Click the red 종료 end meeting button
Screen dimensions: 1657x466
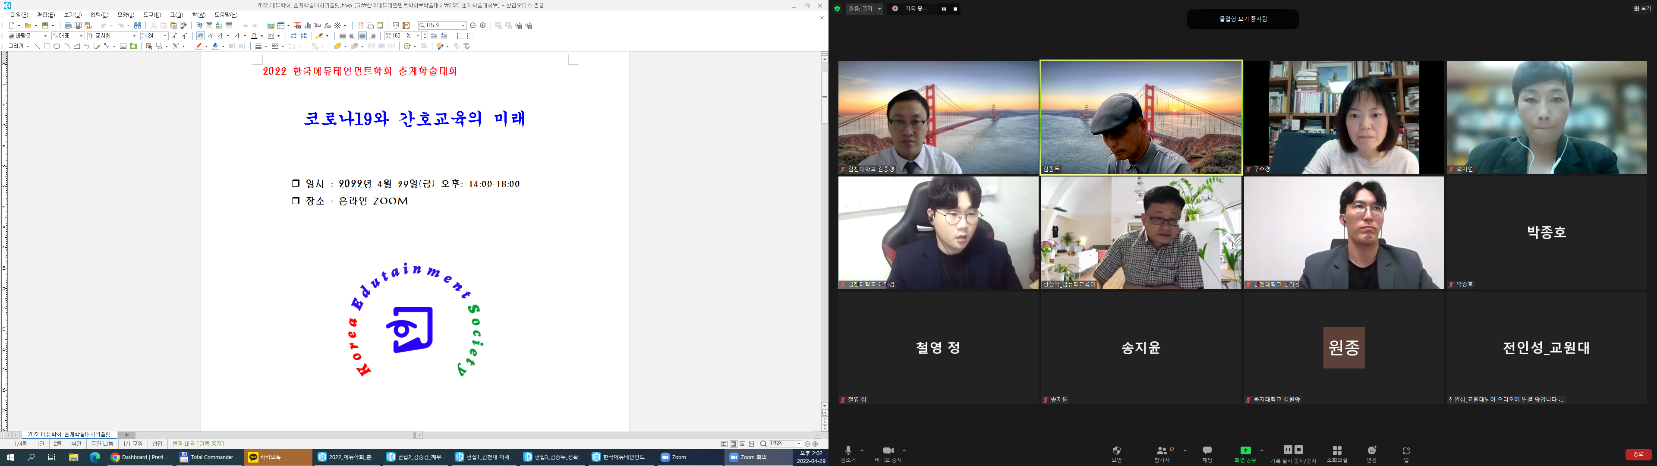tap(1638, 454)
